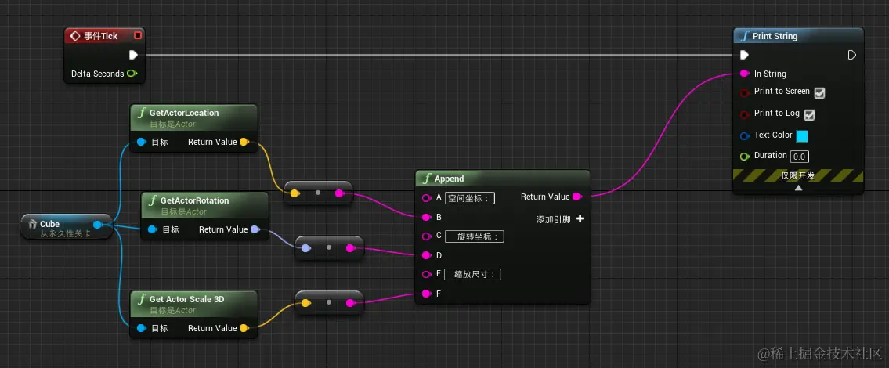Click rotation conversion node string output pin
This screenshot has width=889, height=368.
[x=350, y=248]
